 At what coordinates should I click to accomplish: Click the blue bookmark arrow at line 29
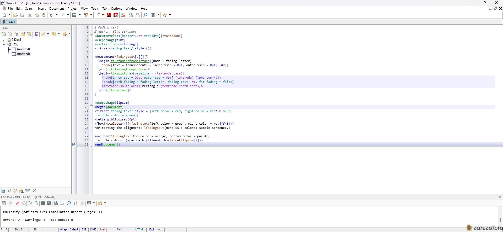tap(74, 144)
